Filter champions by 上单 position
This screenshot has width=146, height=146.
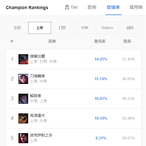pyautogui.click(x=39, y=28)
